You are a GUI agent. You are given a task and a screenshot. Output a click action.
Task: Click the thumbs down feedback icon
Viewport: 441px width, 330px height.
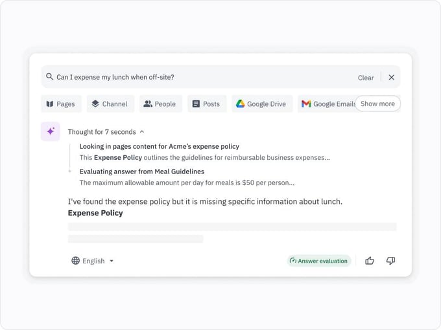point(390,261)
